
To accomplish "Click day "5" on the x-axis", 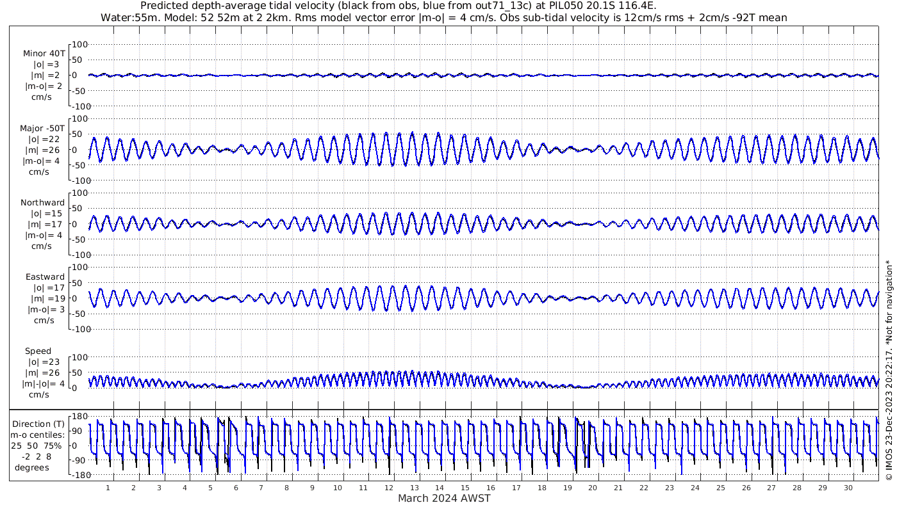I will click(x=210, y=488).
